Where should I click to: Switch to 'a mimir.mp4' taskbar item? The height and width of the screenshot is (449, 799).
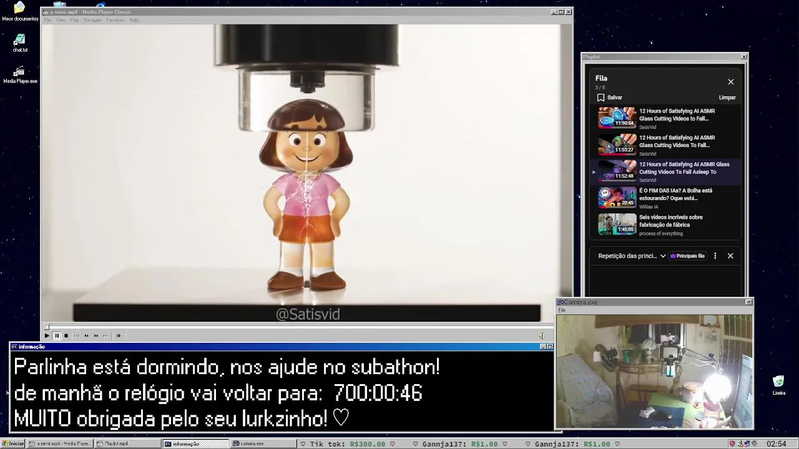tap(61, 443)
